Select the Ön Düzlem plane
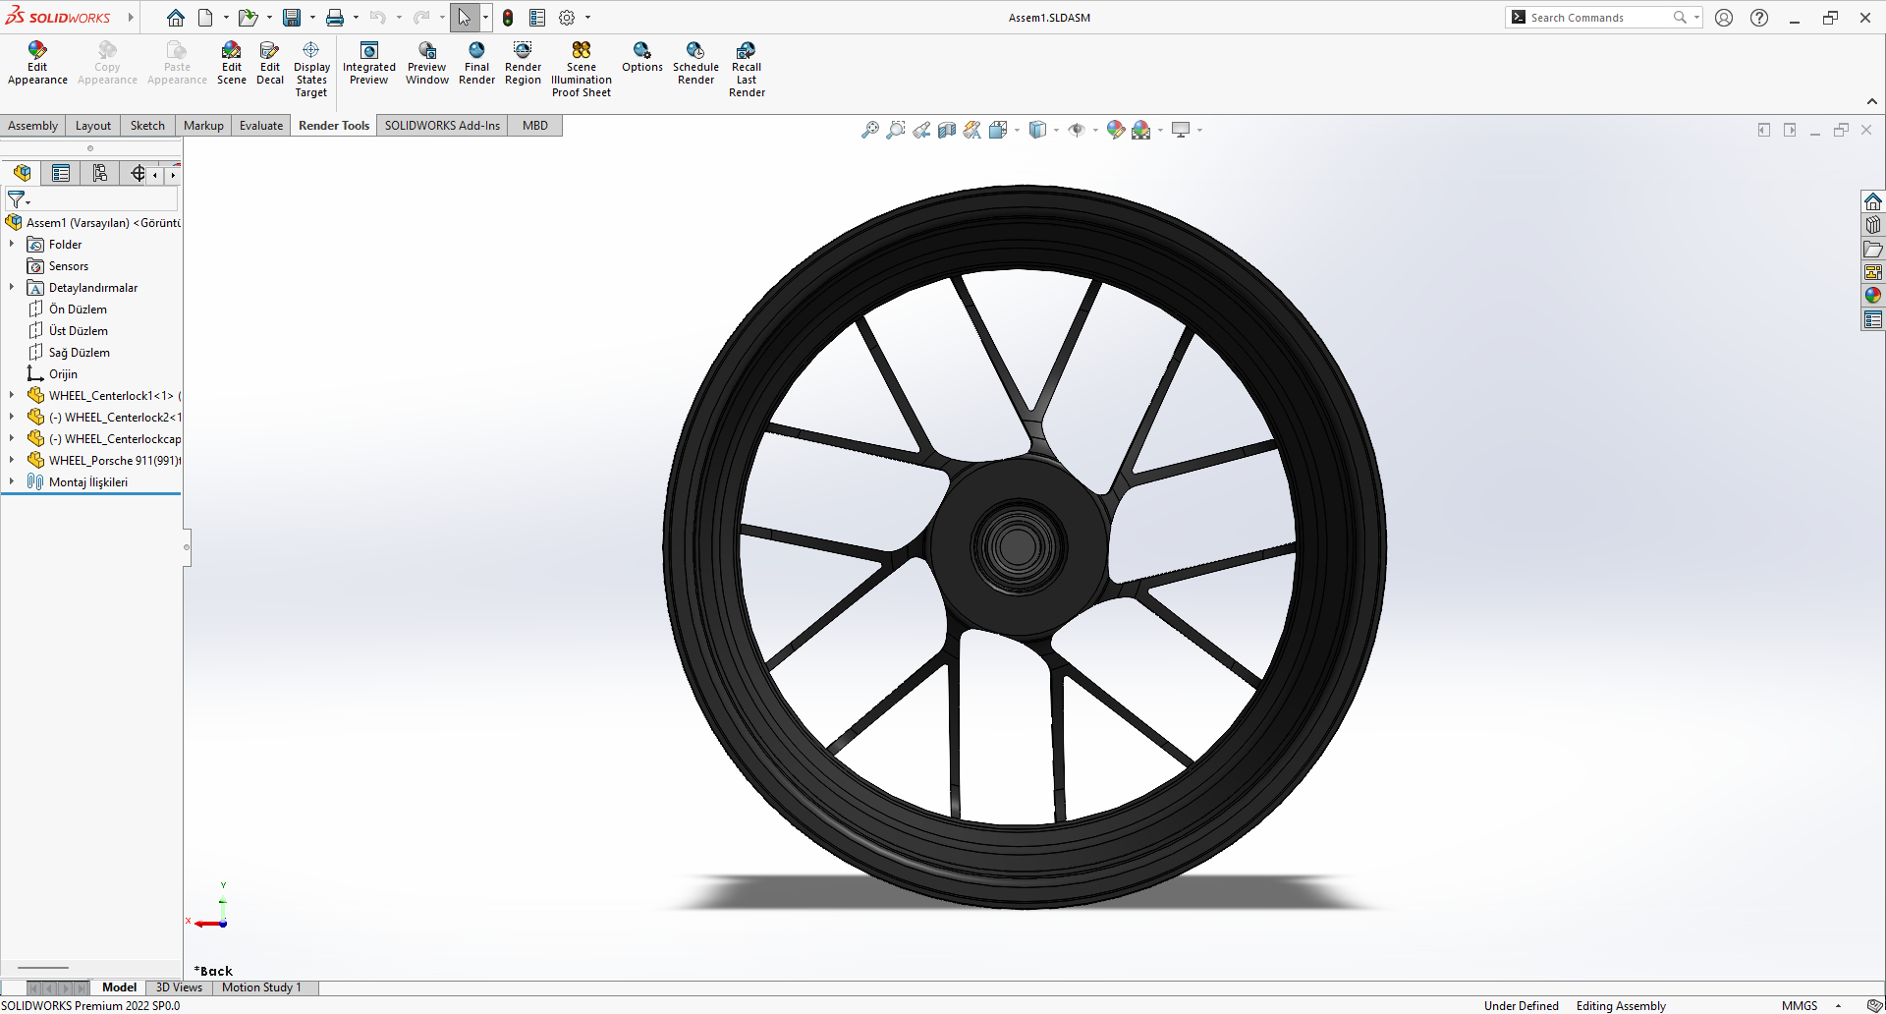This screenshot has height=1014, width=1886. click(x=78, y=310)
